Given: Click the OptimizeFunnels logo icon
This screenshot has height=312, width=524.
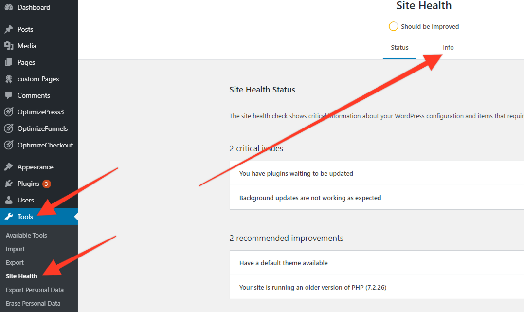Looking at the screenshot, I should coord(9,128).
